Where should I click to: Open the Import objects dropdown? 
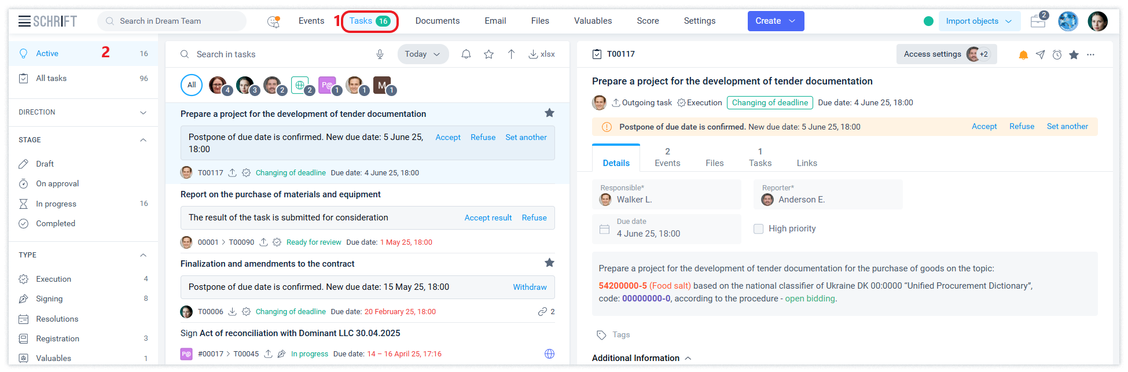979,21
